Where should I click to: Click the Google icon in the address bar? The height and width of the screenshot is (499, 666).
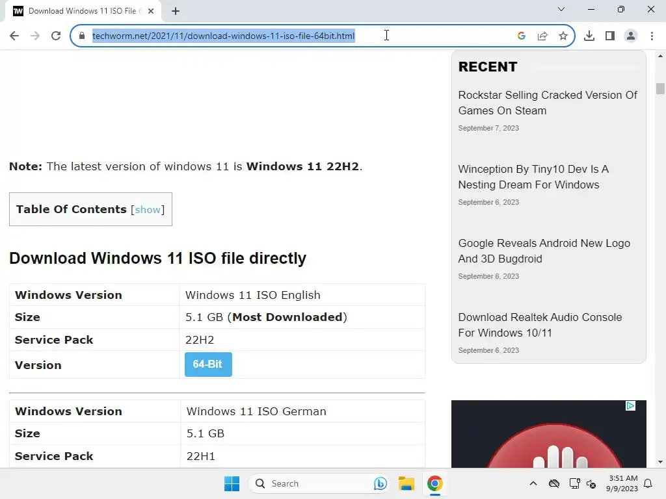[522, 36]
